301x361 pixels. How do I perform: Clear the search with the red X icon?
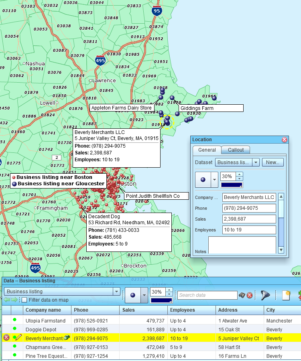pyautogui.click(x=250, y=295)
